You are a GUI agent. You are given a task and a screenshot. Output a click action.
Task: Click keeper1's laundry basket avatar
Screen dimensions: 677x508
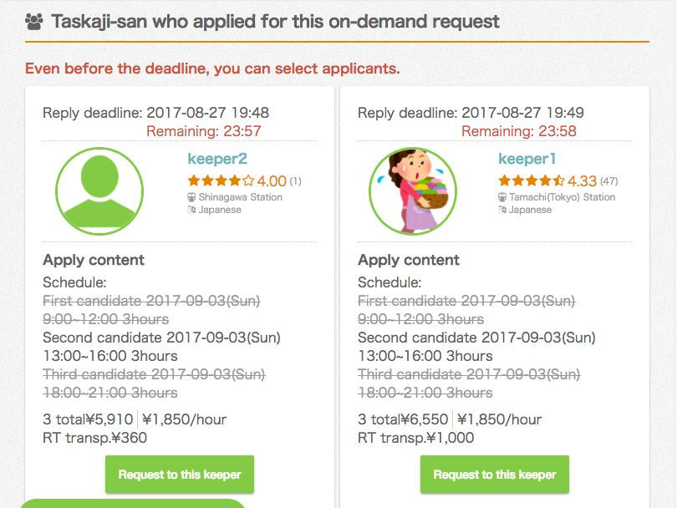(x=413, y=191)
